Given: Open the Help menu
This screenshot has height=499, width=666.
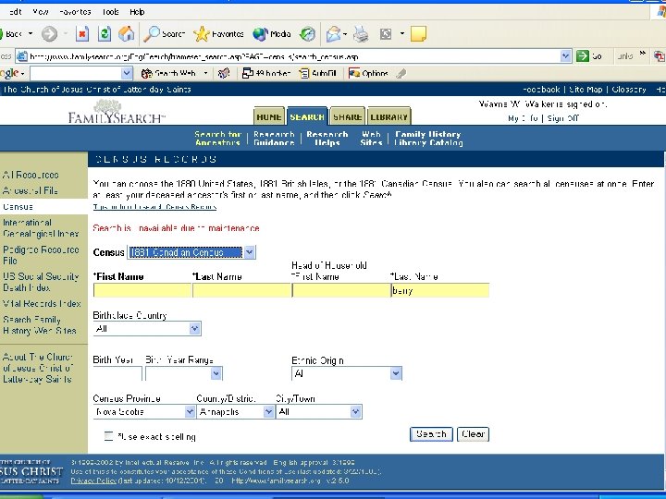Looking at the screenshot, I should coord(137,12).
